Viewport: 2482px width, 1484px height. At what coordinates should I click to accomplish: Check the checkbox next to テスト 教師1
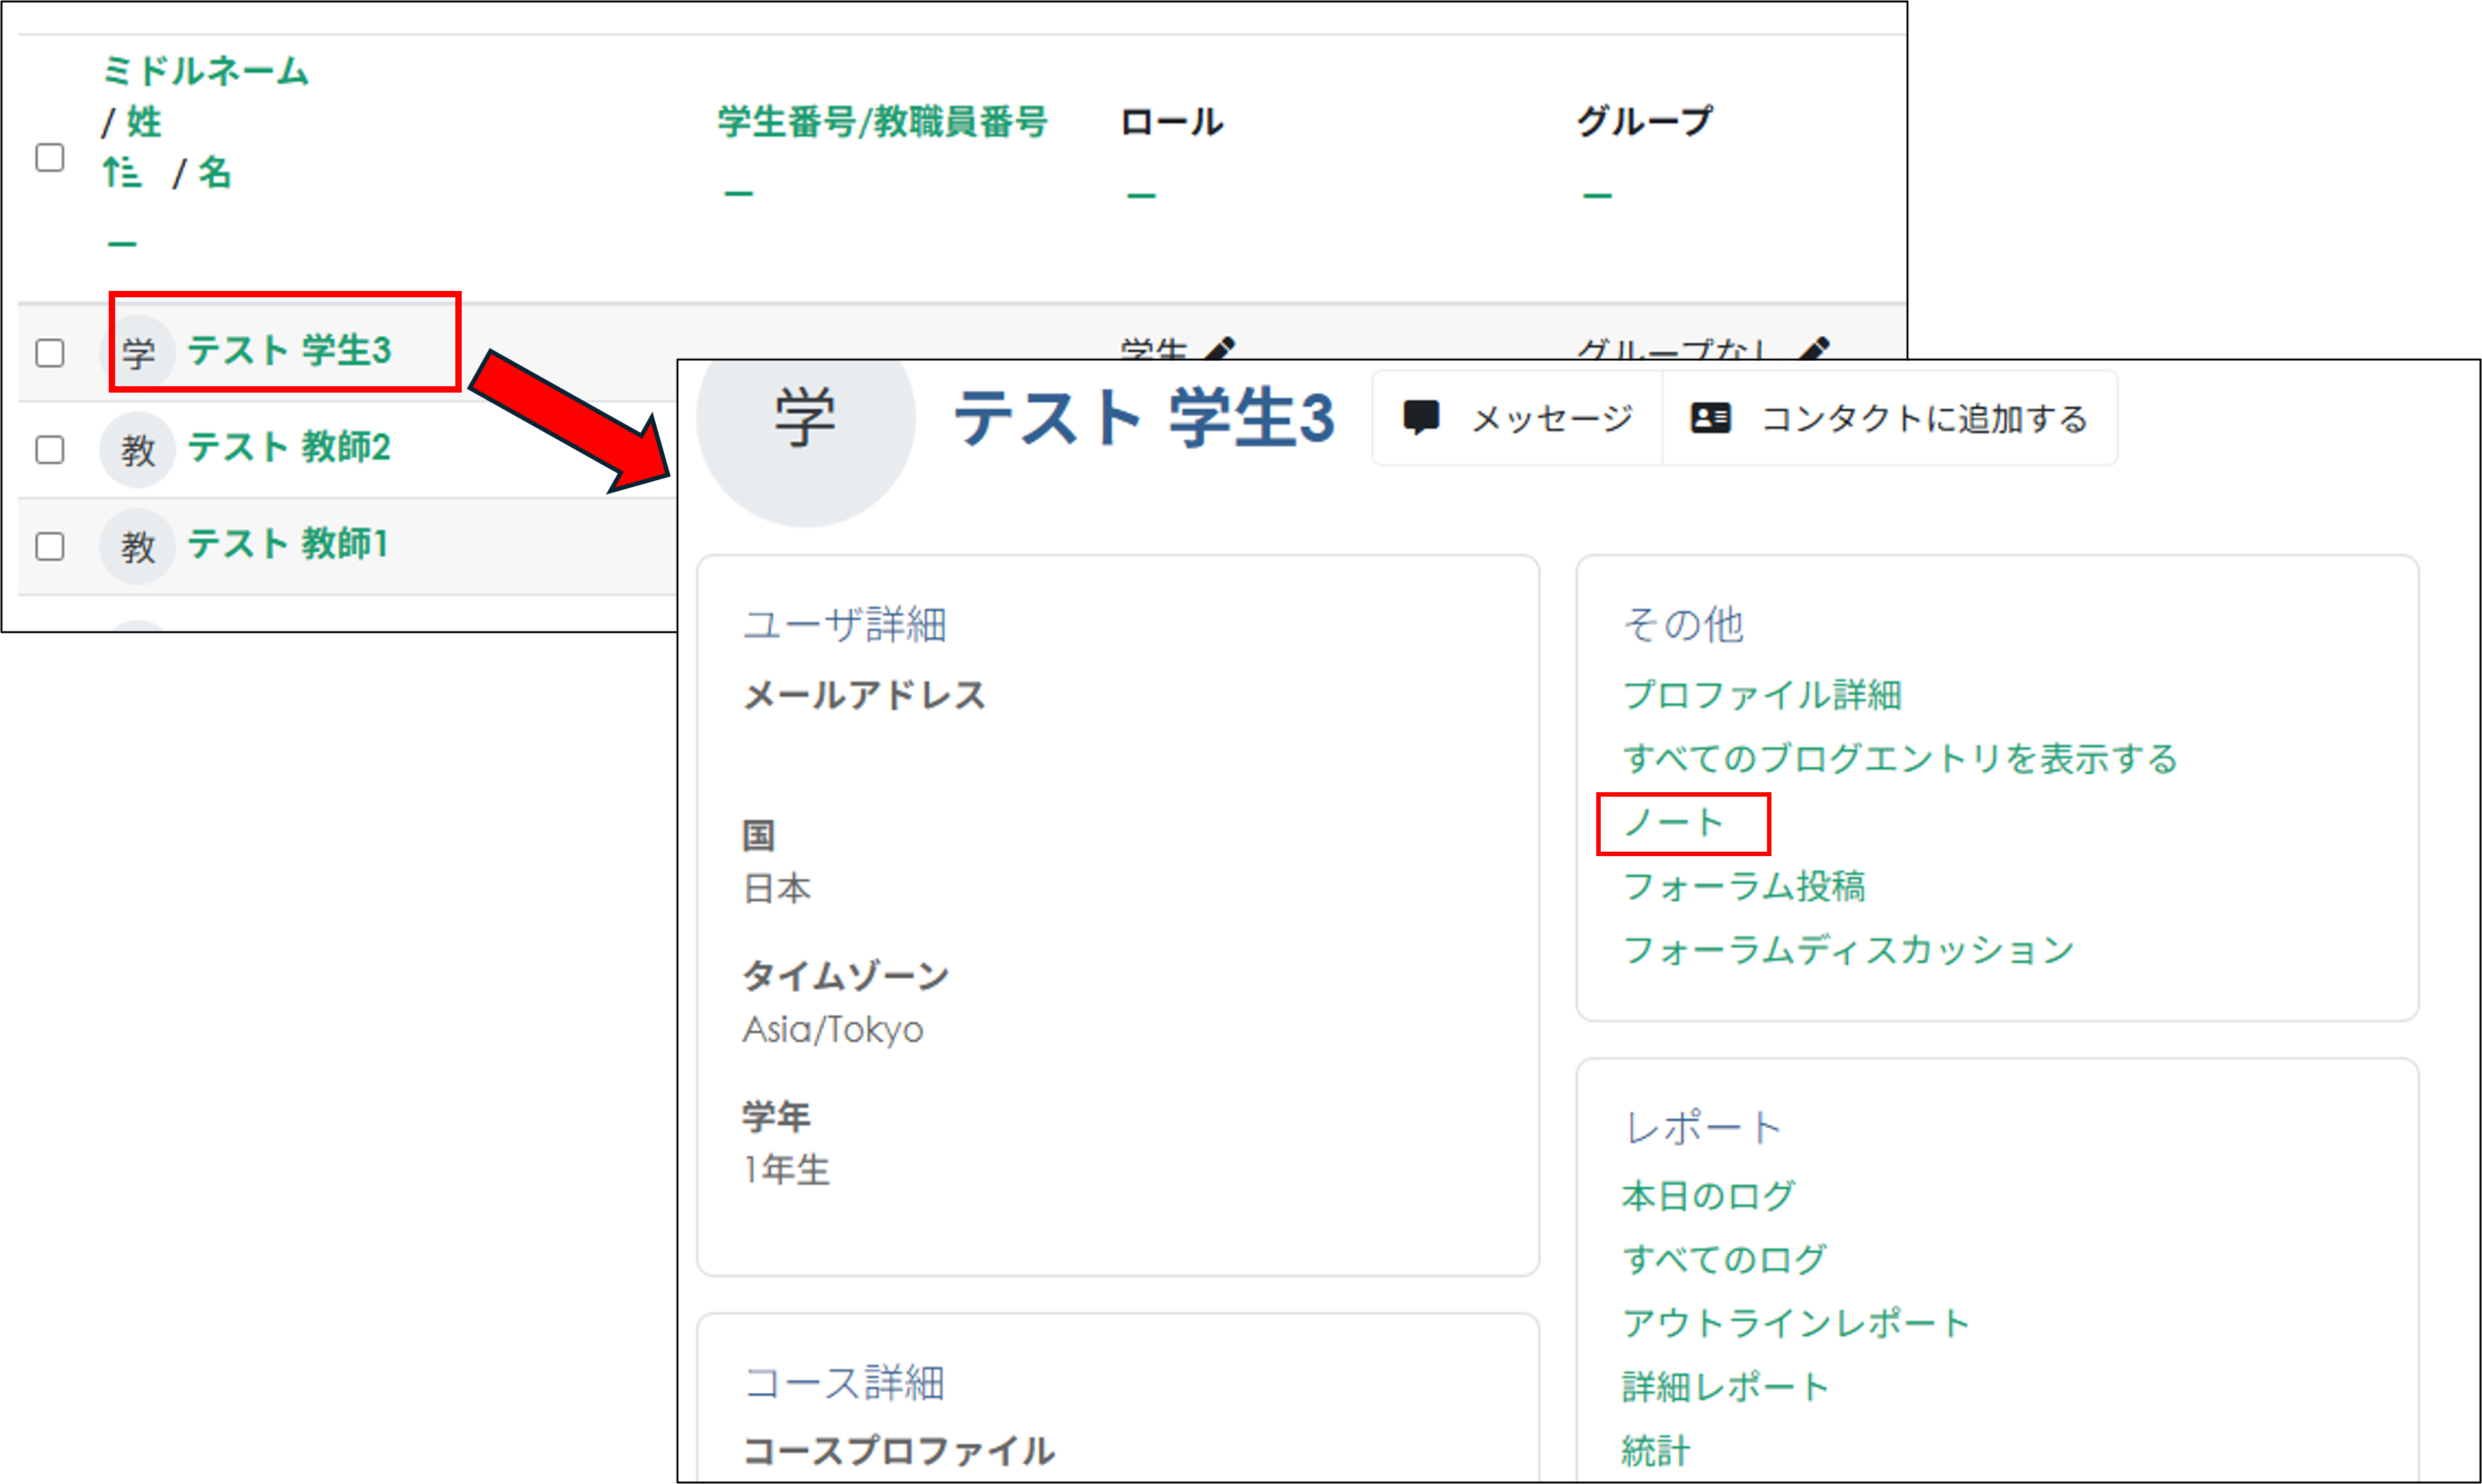coord(48,547)
